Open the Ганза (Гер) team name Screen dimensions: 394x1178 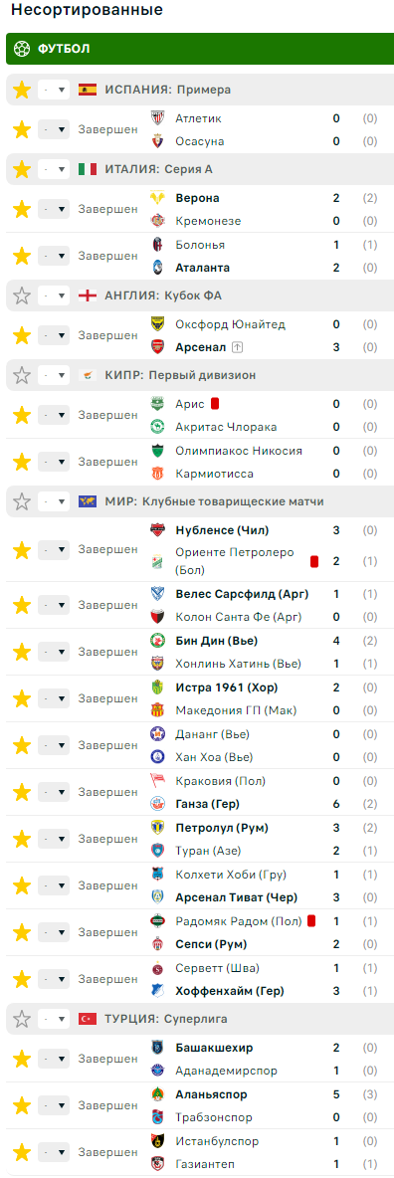pos(207,804)
